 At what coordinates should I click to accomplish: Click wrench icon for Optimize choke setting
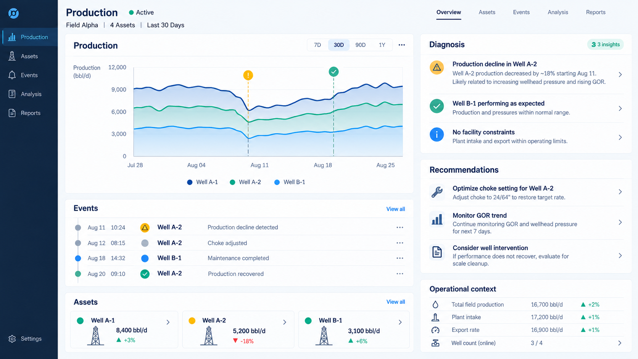[437, 192]
